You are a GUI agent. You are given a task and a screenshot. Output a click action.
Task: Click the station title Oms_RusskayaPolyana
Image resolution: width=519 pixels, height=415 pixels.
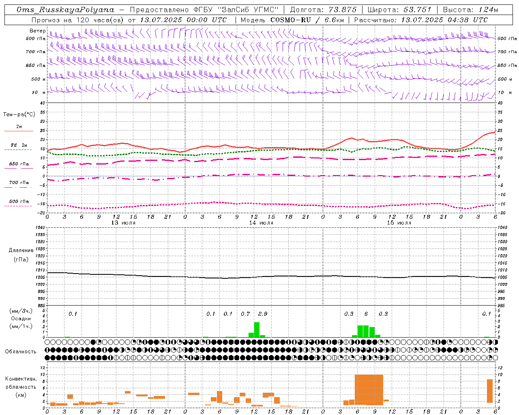[66, 10]
